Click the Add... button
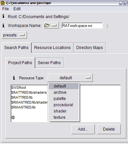The height and width of the screenshot is (148, 128). [x=83, y=129]
